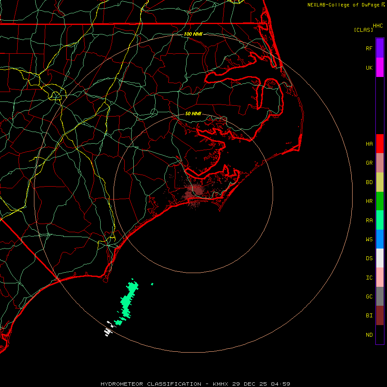387x387 pixels.
Task: Select the IC pink legend swatch
Action: [x=380, y=277]
